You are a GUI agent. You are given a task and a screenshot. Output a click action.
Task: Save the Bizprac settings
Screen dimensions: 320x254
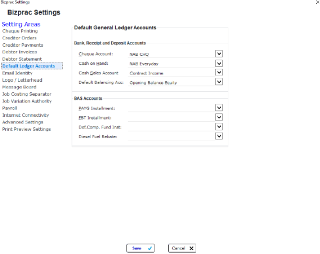coord(141,248)
